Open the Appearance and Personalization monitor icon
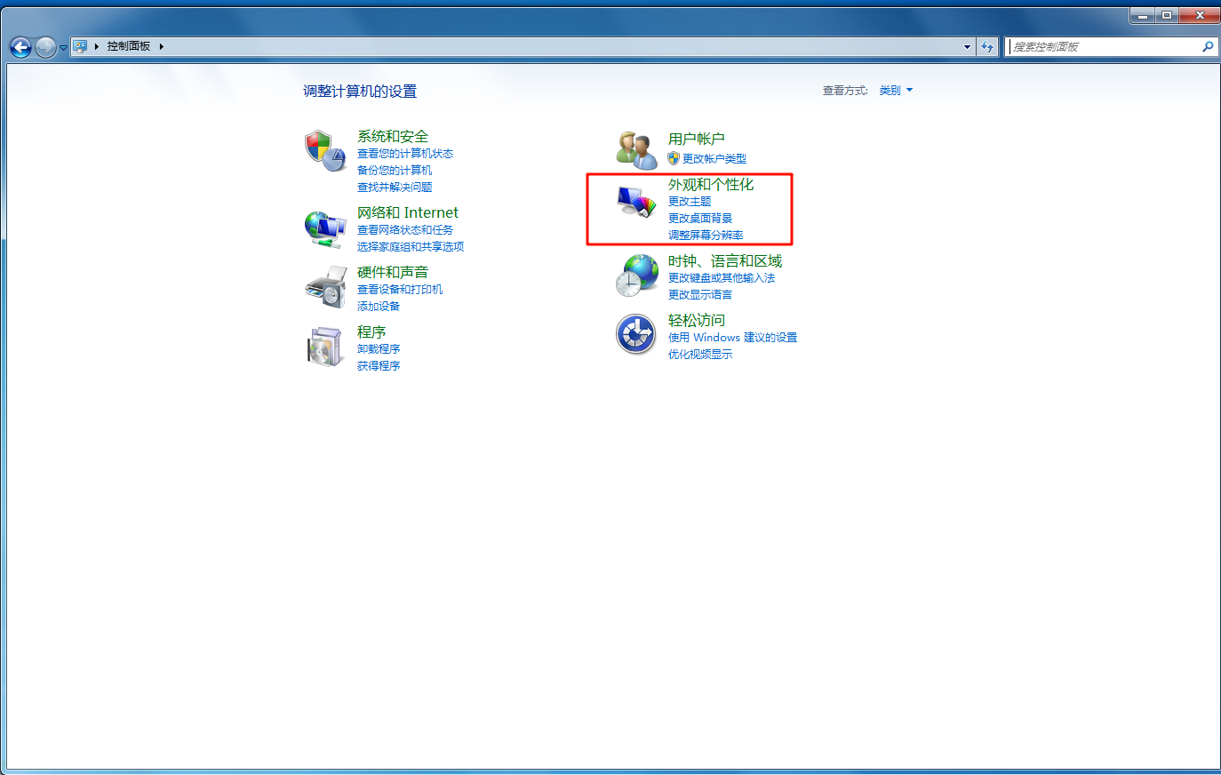The width and height of the screenshot is (1221, 775). click(636, 203)
